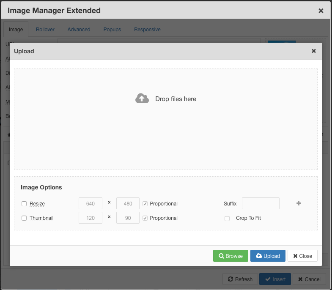
Task: Click the Close button in Upload footer
Action: pos(302,256)
